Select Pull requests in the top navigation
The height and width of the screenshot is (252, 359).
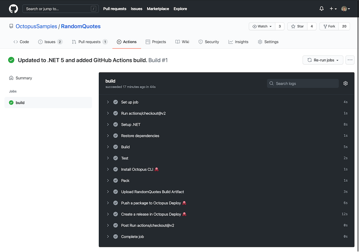(x=115, y=9)
